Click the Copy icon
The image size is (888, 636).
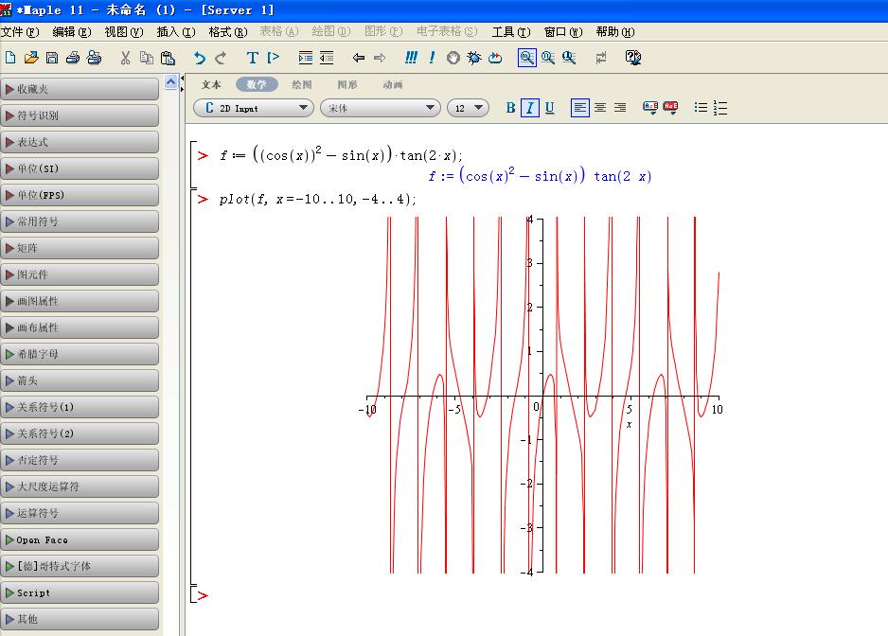click(x=147, y=57)
